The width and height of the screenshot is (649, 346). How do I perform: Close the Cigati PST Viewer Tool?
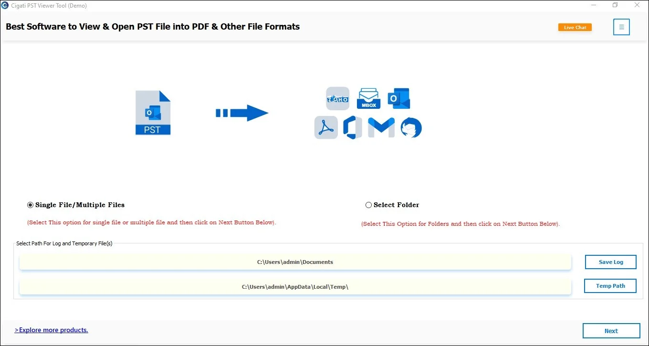pyautogui.click(x=637, y=5)
